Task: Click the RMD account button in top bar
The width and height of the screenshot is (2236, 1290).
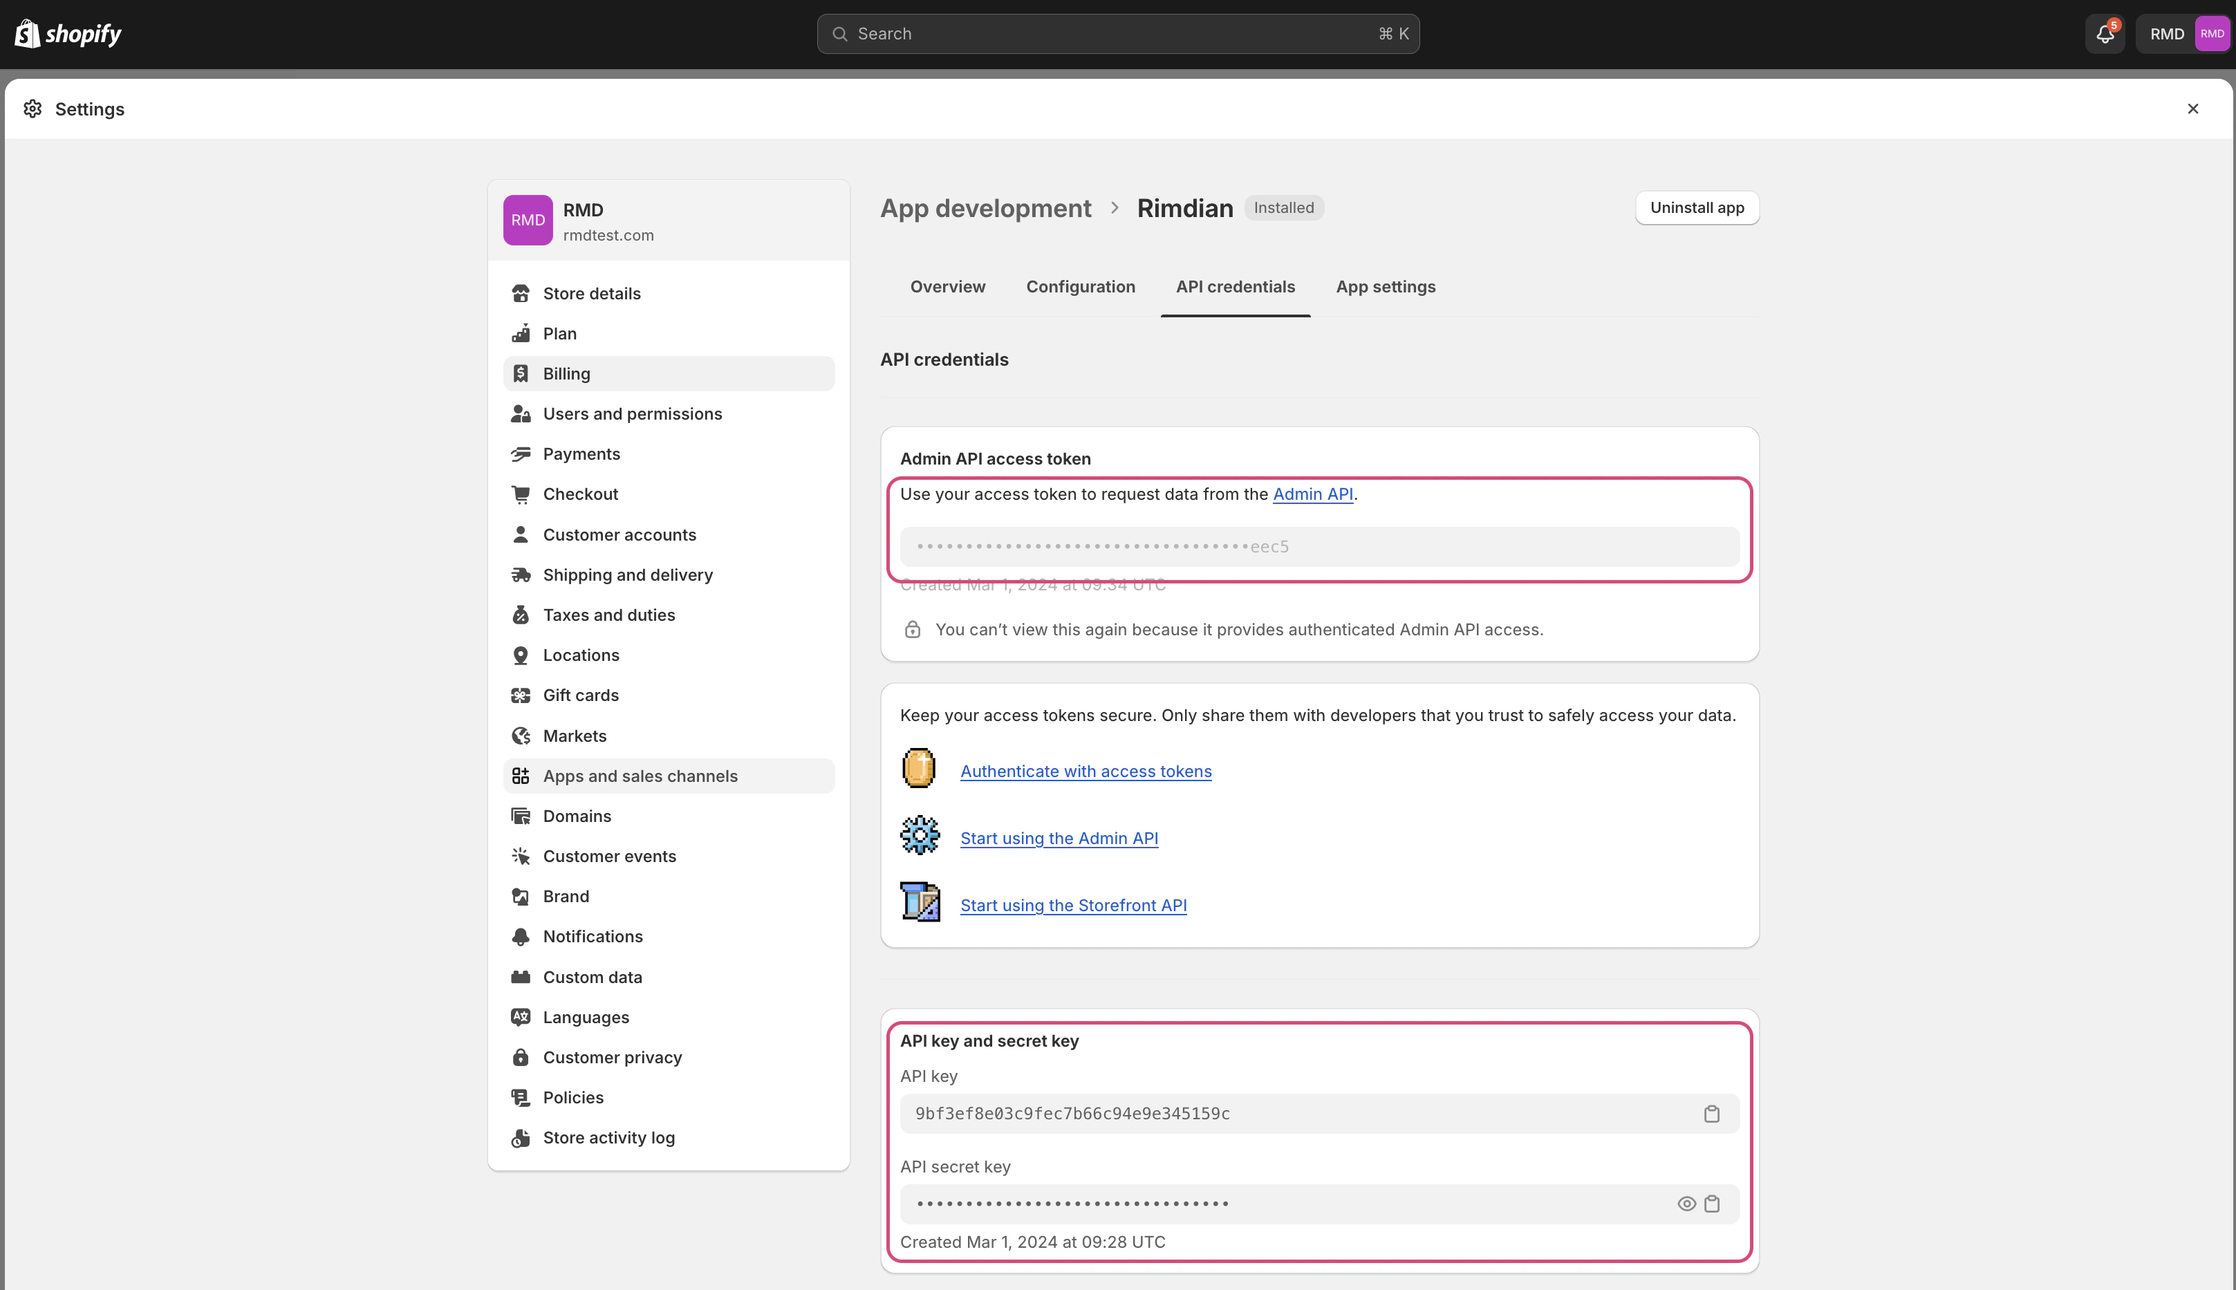Action: point(2183,34)
